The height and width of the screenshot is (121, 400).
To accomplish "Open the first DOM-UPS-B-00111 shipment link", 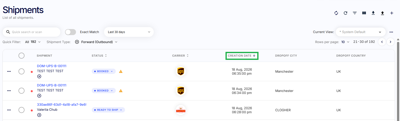I will 52,66.
